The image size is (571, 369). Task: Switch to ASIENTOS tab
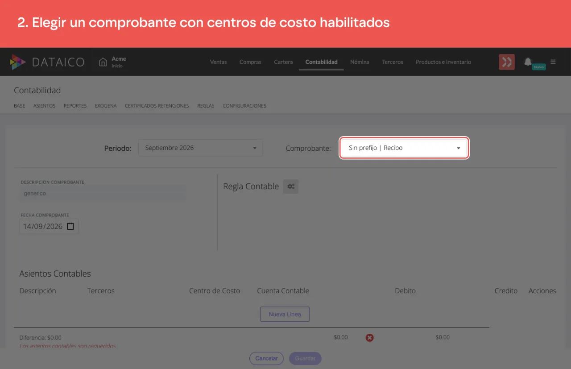44,106
